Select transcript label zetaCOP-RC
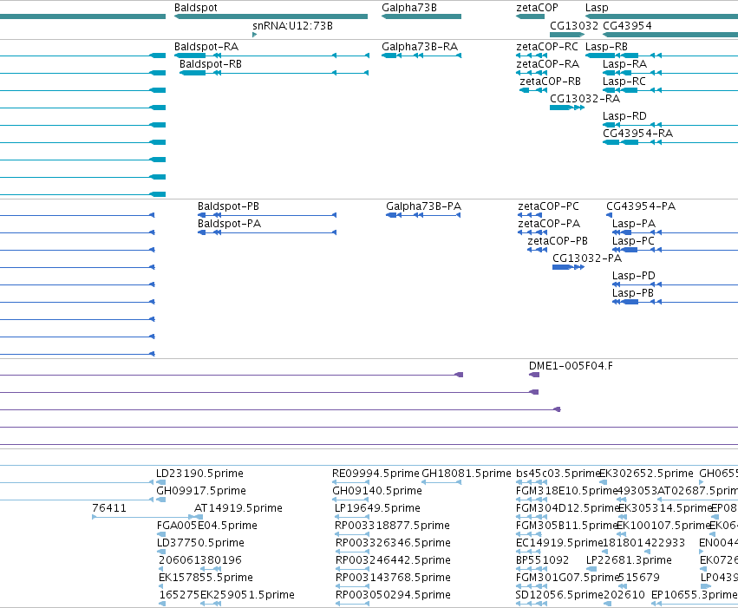 pyautogui.click(x=547, y=47)
